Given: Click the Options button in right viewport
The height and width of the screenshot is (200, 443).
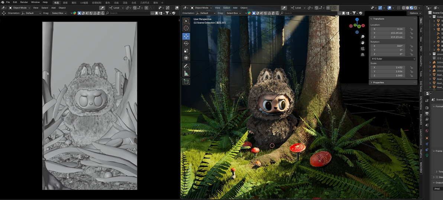Looking at the screenshot, I should 415,13.
